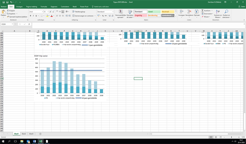Apply the Goed cell style

pyautogui.click(x=154, y=12)
